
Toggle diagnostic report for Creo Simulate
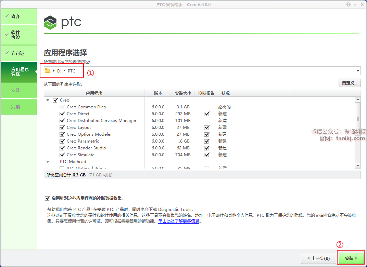[206, 155]
